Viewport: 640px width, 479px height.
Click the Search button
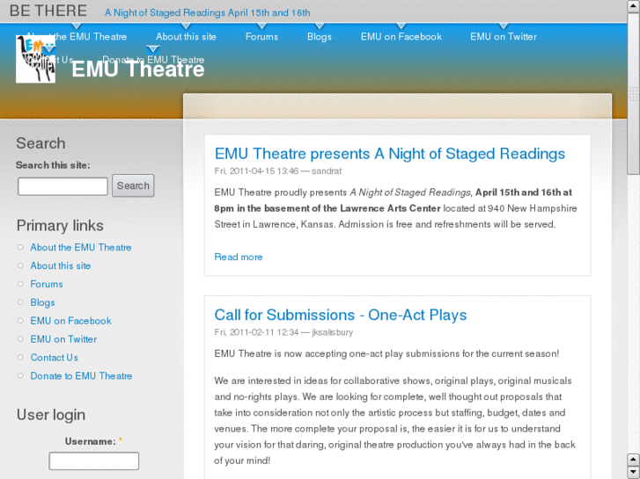tap(133, 186)
